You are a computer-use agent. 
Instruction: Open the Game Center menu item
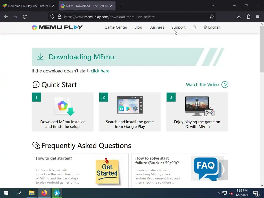[x=116, y=27]
